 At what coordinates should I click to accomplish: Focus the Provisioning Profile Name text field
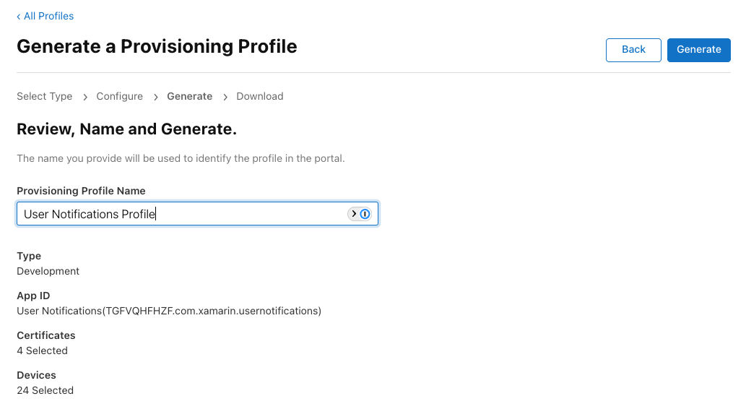pyautogui.click(x=181, y=214)
